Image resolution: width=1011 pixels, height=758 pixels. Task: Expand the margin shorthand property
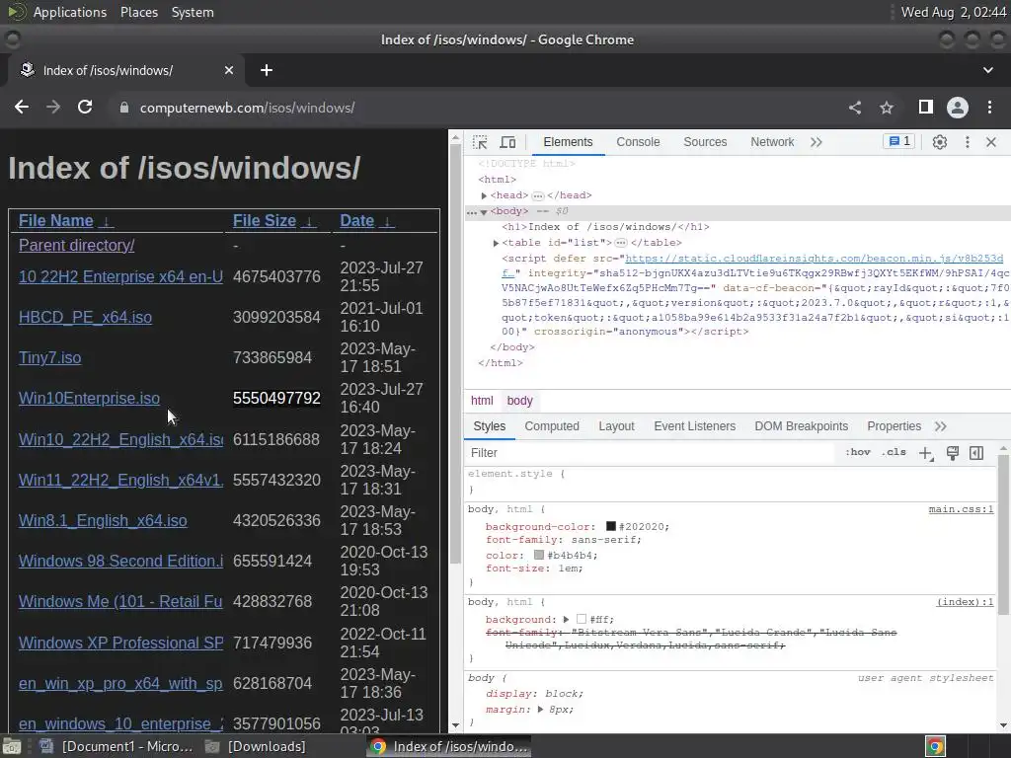pos(541,710)
